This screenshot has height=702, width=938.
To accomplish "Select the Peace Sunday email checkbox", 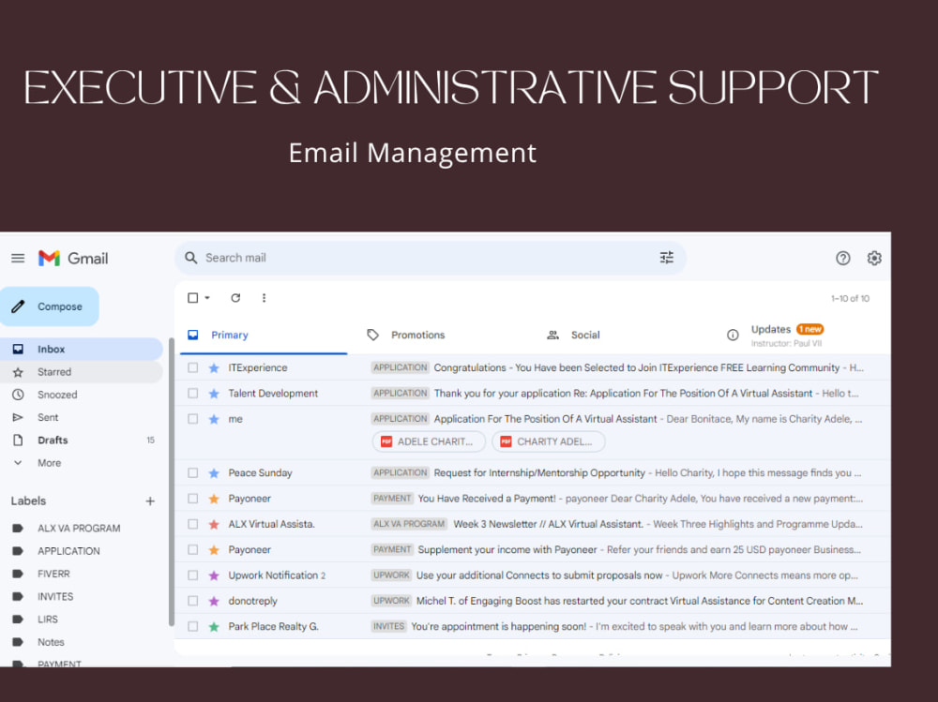I will 192,473.
